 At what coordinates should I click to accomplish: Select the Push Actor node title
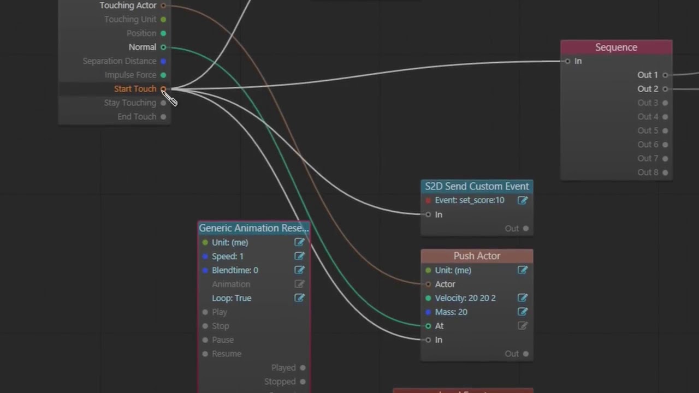[477, 256]
